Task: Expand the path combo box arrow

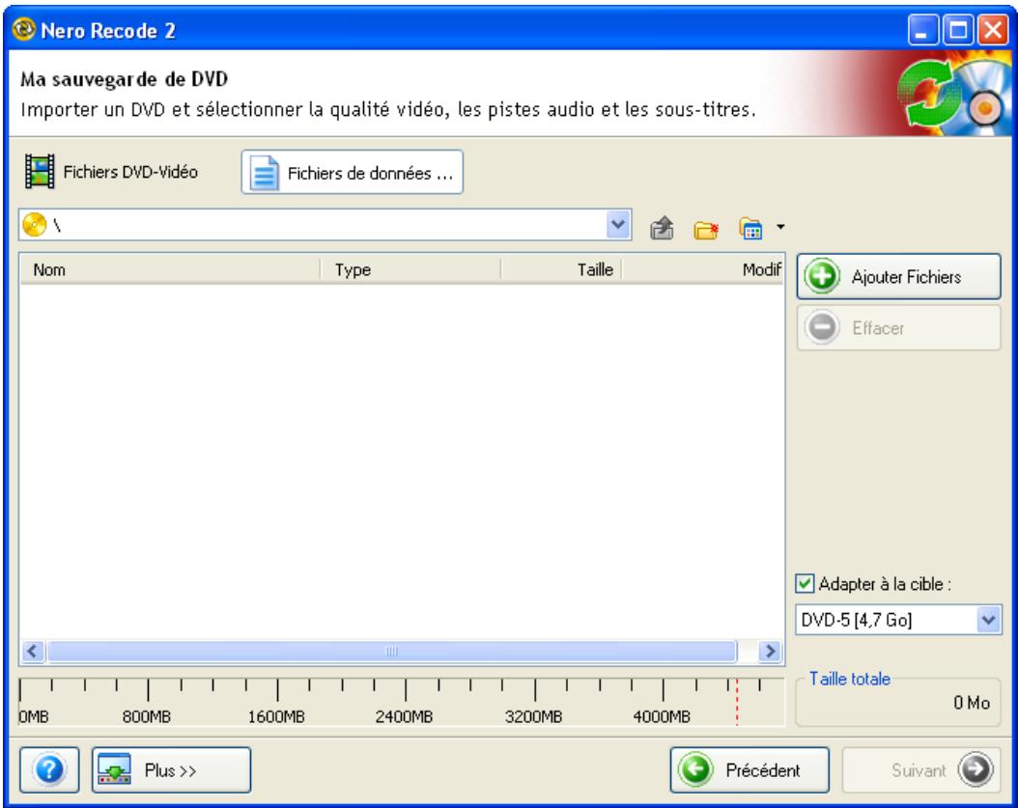Action: (618, 225)
